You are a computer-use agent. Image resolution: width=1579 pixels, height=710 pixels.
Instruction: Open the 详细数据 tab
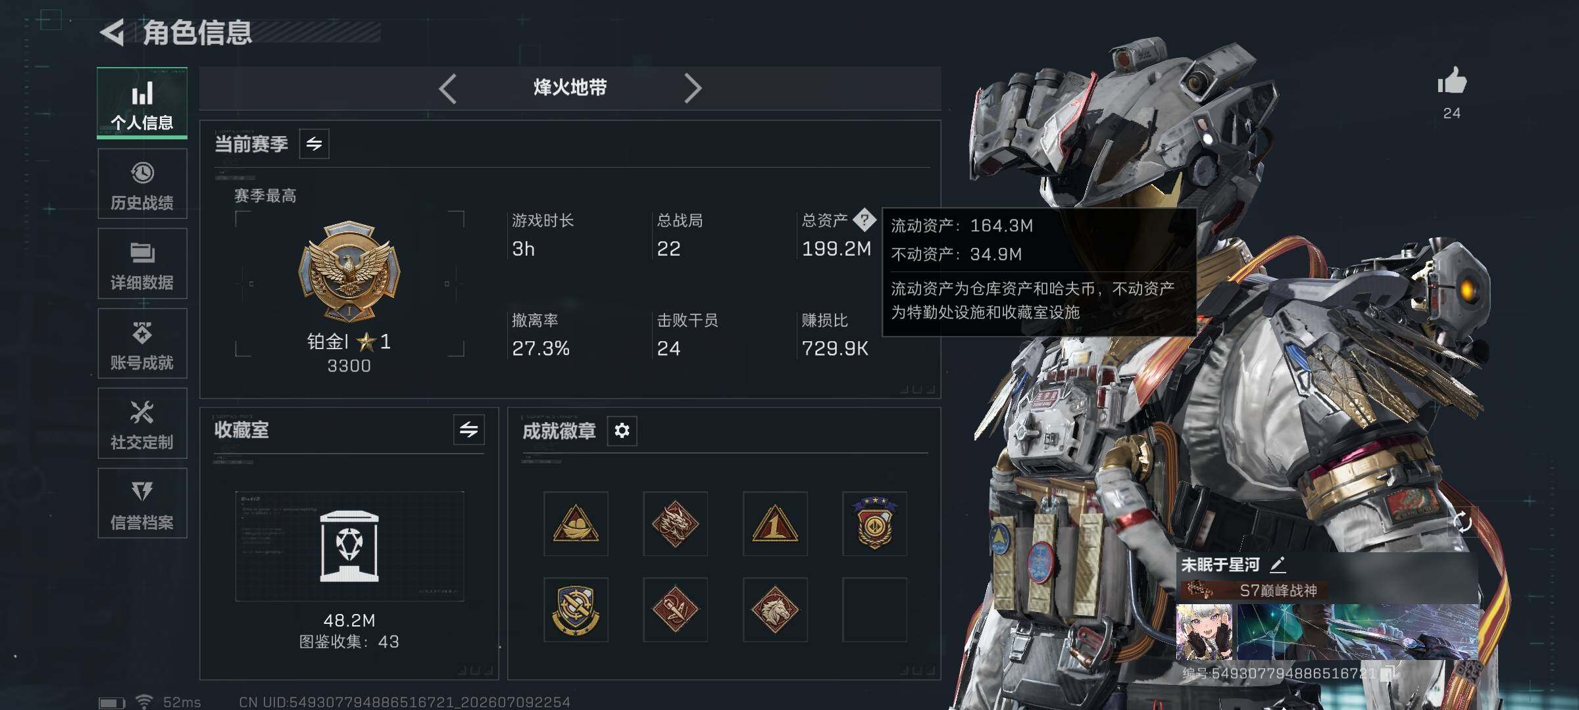tap(142, 264)
